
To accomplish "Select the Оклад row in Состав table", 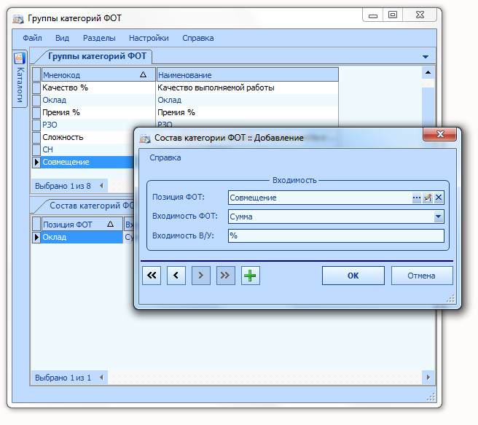I will pos(82,237).
